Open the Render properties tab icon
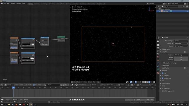The image size is (189, 106). tap(158, 45)
